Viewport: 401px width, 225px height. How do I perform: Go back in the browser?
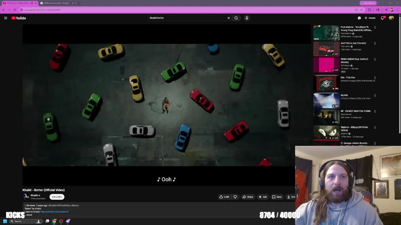point(3,10)
